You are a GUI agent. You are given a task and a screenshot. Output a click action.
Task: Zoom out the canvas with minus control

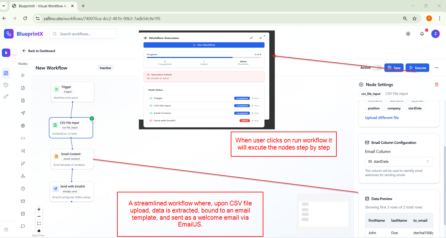[39, 217]
